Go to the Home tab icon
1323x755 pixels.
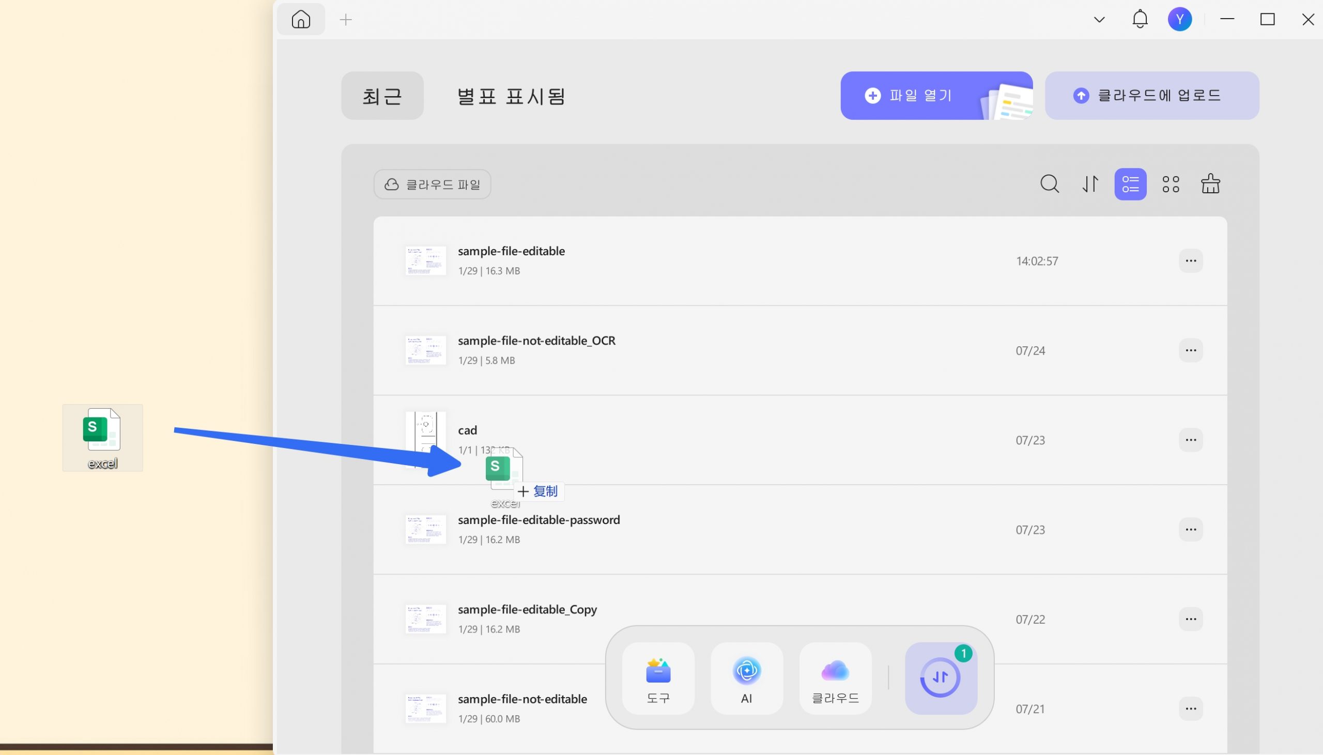(301, 20)
